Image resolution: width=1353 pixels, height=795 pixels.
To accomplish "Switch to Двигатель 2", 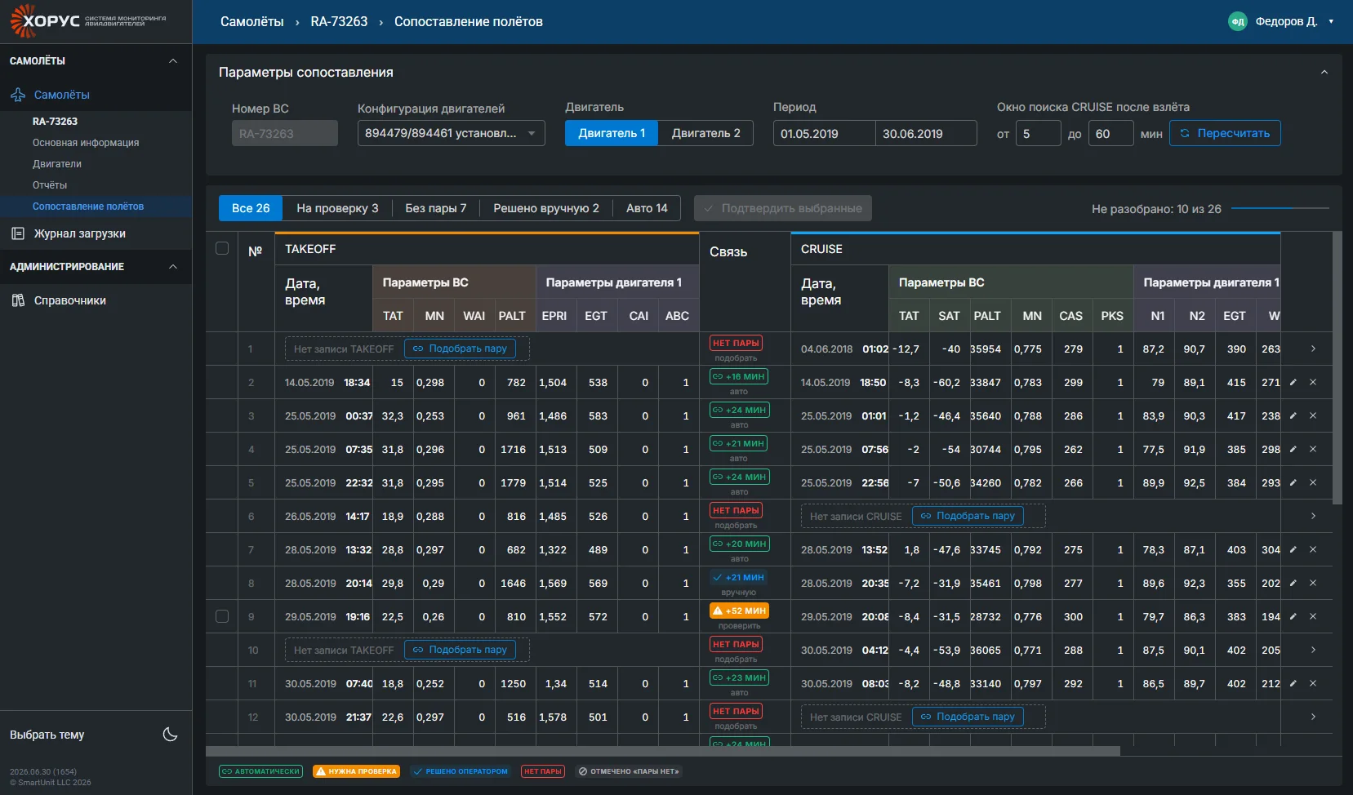I will [705, 133].
